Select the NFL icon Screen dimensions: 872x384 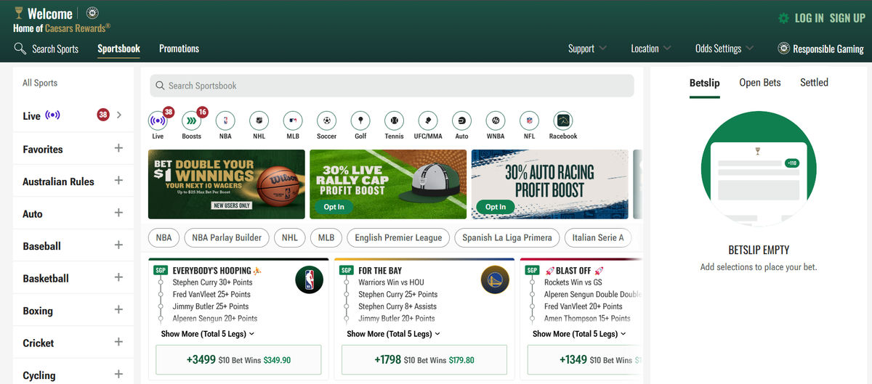pos(529,120)
